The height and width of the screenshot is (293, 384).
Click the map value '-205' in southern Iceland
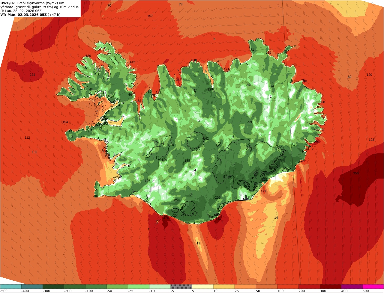click(217, 197)
